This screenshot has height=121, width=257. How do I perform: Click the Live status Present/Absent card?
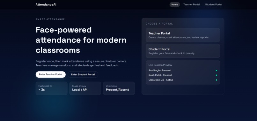pyautogui.click(x=119, y=88)
